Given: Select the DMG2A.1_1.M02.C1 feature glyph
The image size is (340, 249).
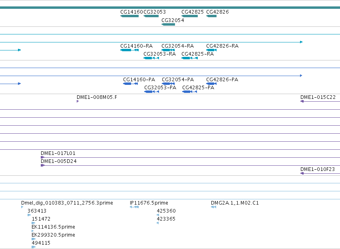Looking at the screenshot, I should (213, 207).
